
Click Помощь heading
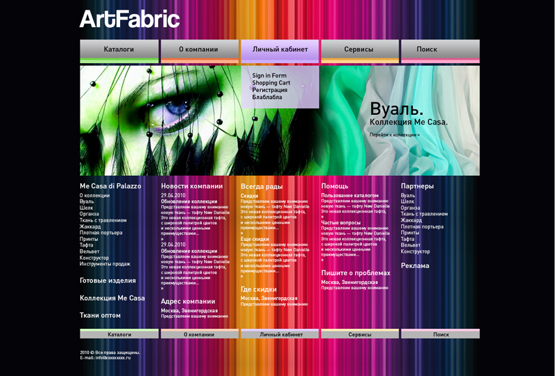(335, 186)
